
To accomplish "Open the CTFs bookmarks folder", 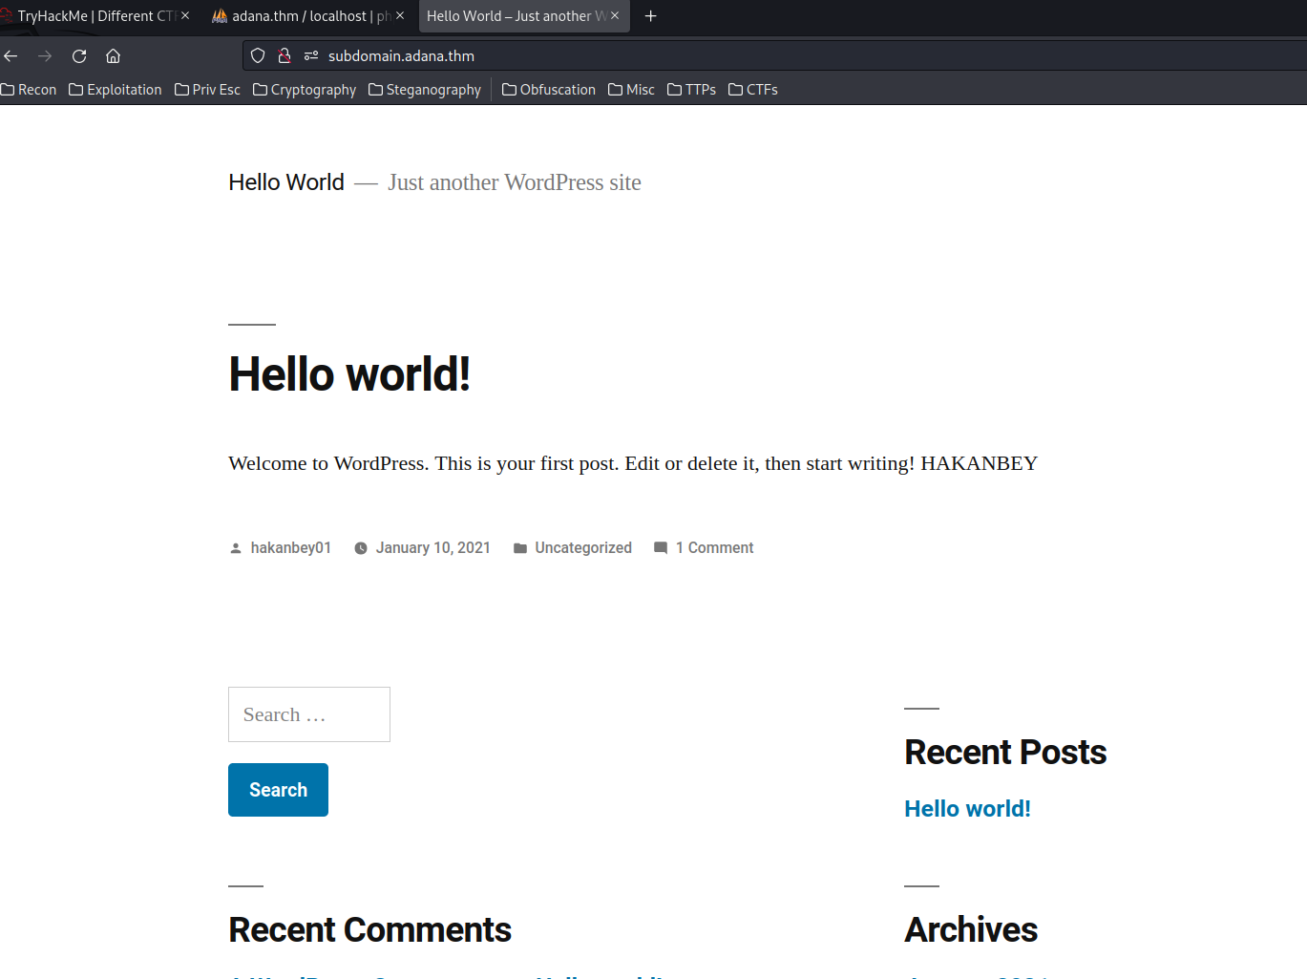I will click(753, 90).
